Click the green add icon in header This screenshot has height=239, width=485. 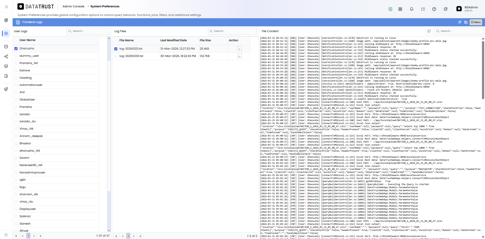tap(390, 9)
